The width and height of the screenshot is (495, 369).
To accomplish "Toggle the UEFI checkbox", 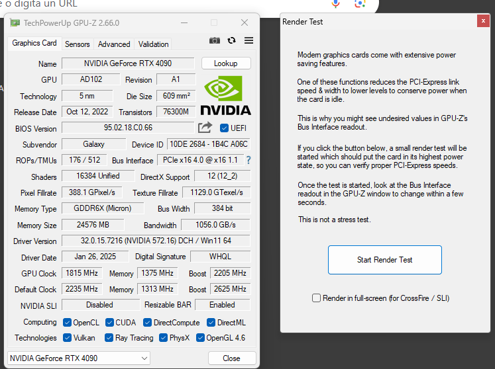I will (x=224, y=128).
